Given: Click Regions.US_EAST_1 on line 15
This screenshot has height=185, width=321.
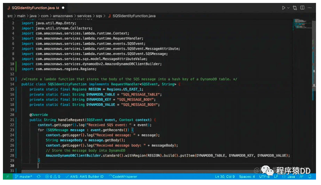Looking at the screenshot, I should (x=124, y=89).
